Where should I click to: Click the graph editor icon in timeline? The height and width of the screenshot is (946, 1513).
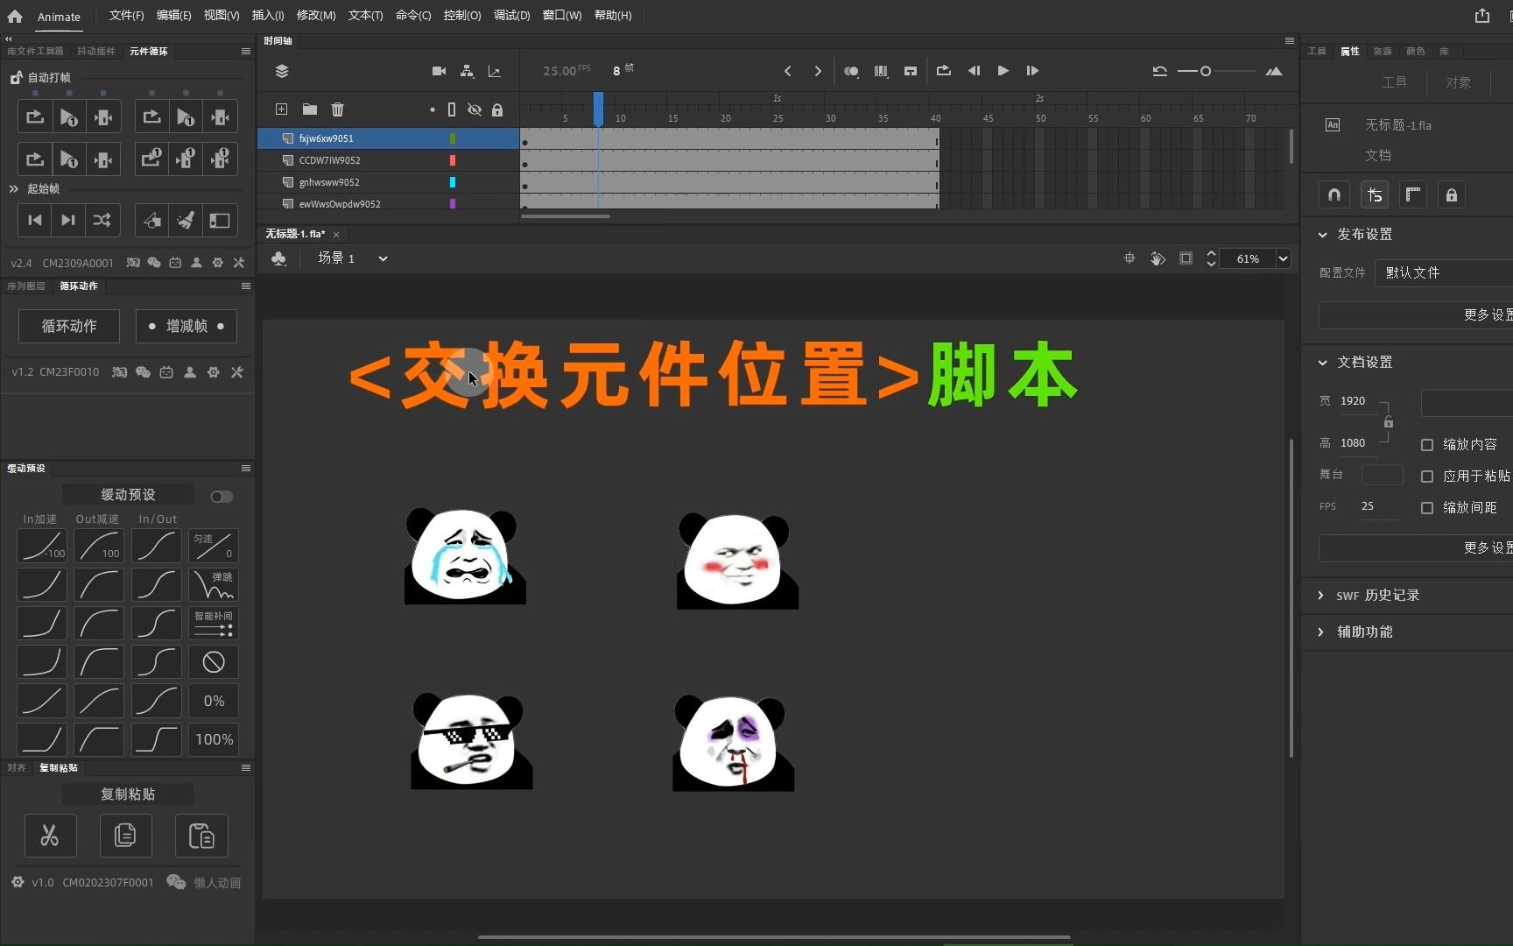495,71
